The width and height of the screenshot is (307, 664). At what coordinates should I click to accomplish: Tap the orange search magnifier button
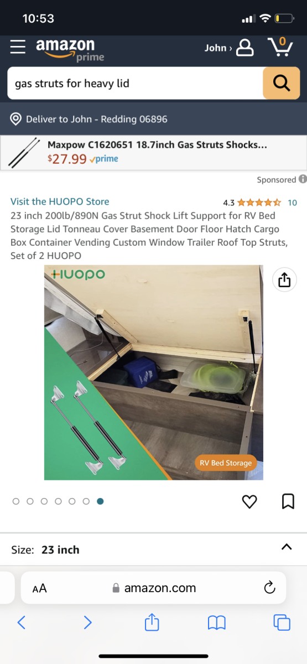[281, 83]
